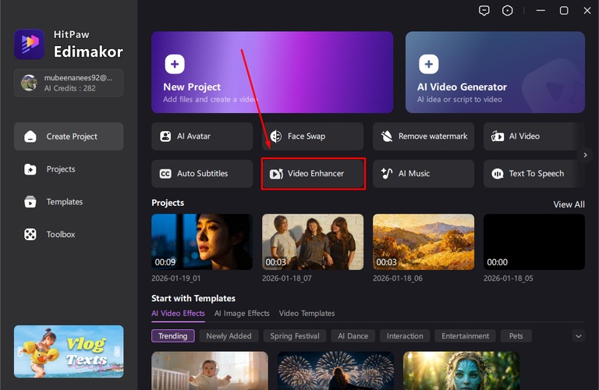This screenshot has width=599, height=390.
Task: Select the AI Dance filter chip
Action: click(x=353, y=336)
